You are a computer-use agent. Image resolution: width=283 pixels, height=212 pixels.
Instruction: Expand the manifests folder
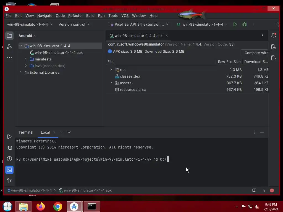tap(26, 59)
